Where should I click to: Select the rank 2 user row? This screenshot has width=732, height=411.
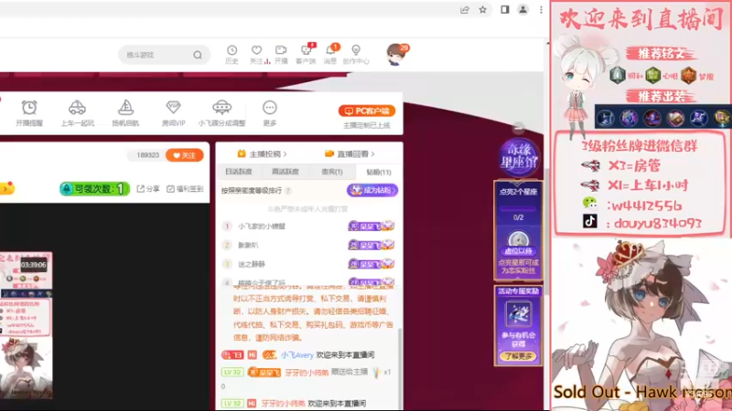click(308, 245)
